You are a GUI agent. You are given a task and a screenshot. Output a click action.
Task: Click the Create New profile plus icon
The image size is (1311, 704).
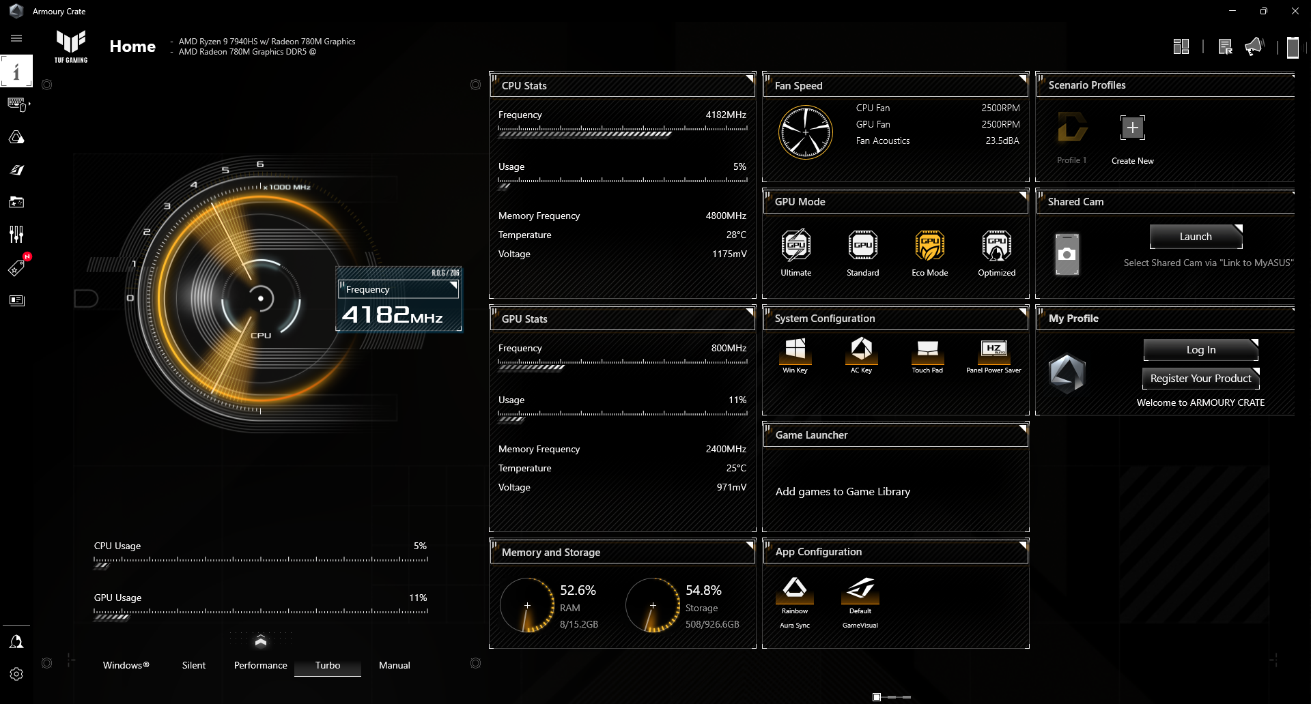click(1133, 128)
